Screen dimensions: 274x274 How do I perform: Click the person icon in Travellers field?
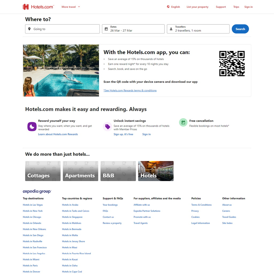[171, 29]
